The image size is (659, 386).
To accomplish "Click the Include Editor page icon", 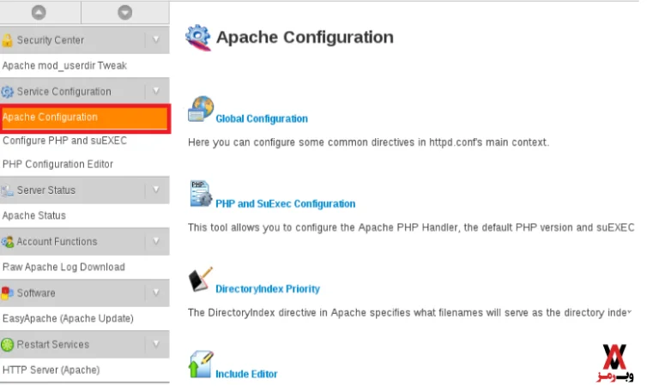I will click(201, 365).
